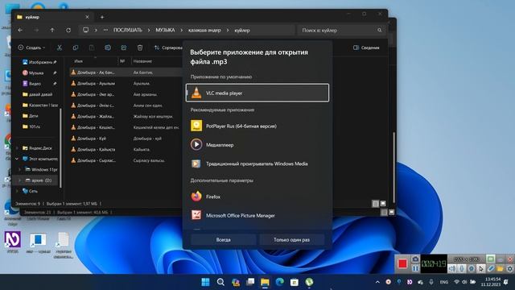Expand Яндекс.Диск tree node

17,148
